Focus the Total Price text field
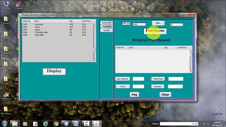 (x=176, y=79)
